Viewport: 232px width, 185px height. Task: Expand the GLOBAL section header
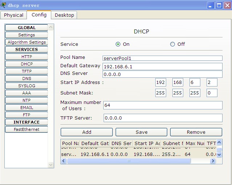(x=27, y=28)
